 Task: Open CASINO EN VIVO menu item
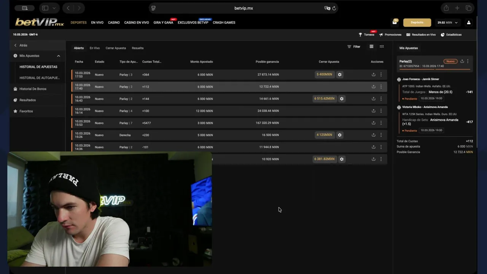coord(137,22)
